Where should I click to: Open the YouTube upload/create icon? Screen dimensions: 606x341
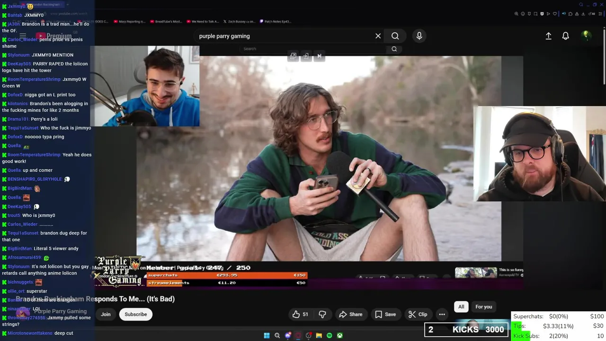click(548, 36)
